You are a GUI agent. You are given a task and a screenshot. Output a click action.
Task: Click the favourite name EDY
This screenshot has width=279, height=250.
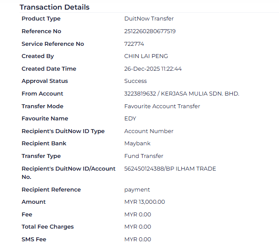coord(130,119)
